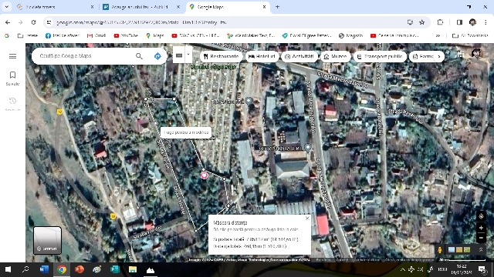Click the upper map pin left of Strada Abrud
The width and height of the screenshot is (494, 277).
(249, 101)
